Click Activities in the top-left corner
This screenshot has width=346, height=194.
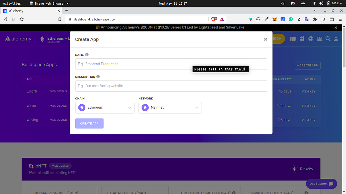pyautogui.click(x=12, y=3)
